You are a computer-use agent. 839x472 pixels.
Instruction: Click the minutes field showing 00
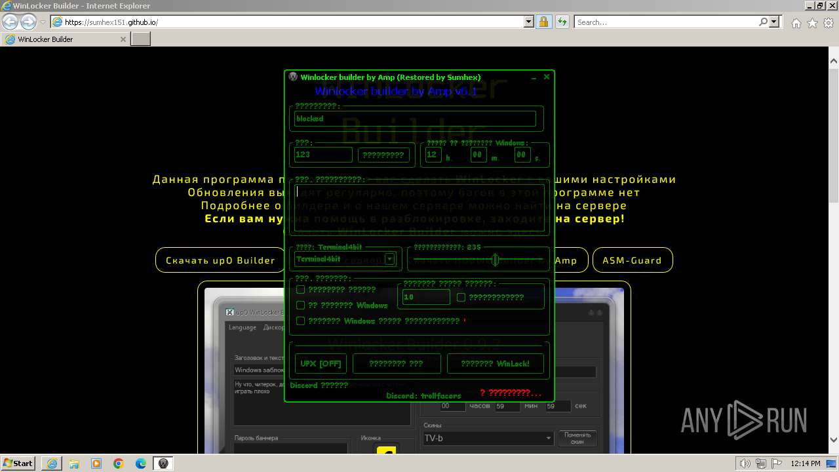pos(478,155)
